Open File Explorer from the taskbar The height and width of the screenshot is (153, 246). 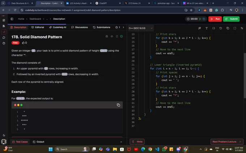(115, 149)
